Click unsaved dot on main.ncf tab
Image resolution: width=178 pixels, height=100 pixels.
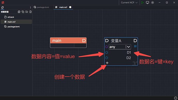pos(70,7)
